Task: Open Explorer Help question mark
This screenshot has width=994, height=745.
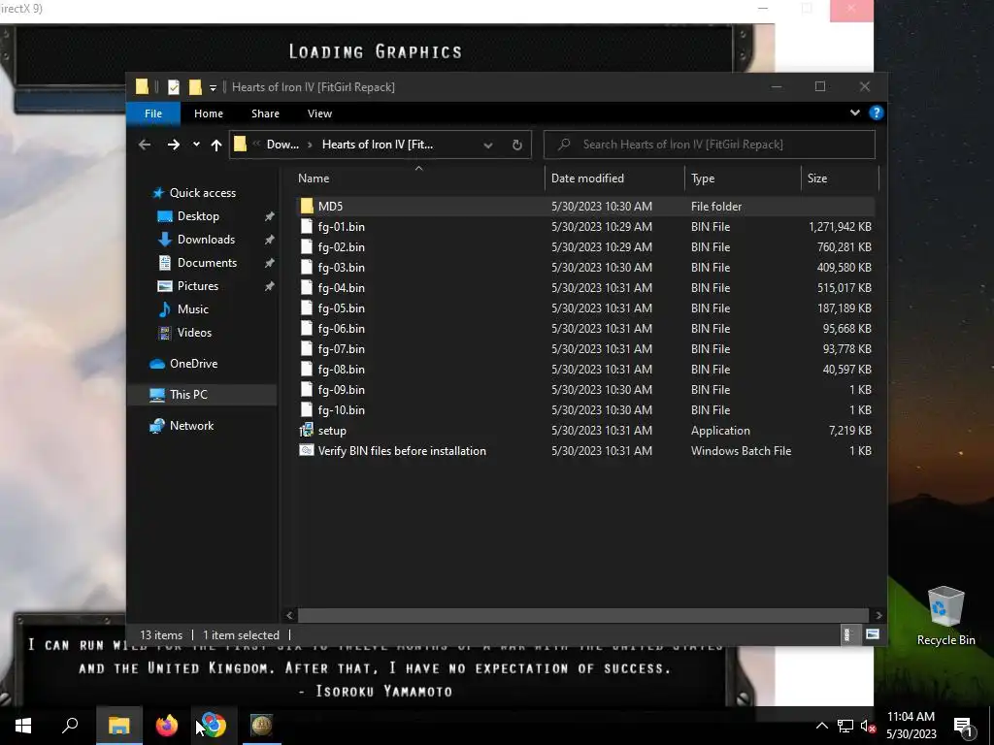Action: 877,113
